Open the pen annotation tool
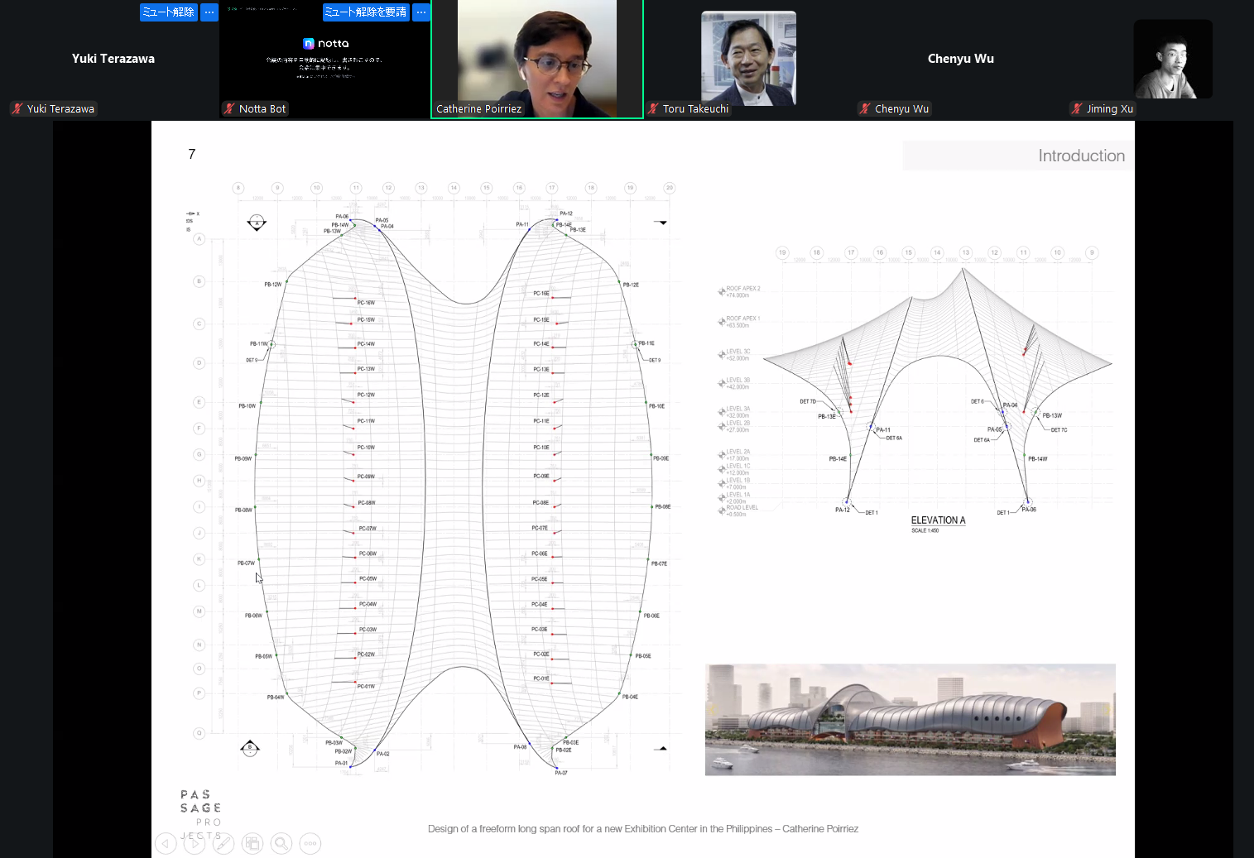 tap(223, 843)
